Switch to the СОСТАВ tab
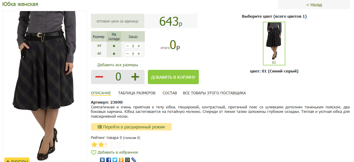 tap(170, 93)
